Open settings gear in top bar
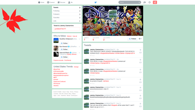Screen dimensions: 195x110 [x=150, y=2]
